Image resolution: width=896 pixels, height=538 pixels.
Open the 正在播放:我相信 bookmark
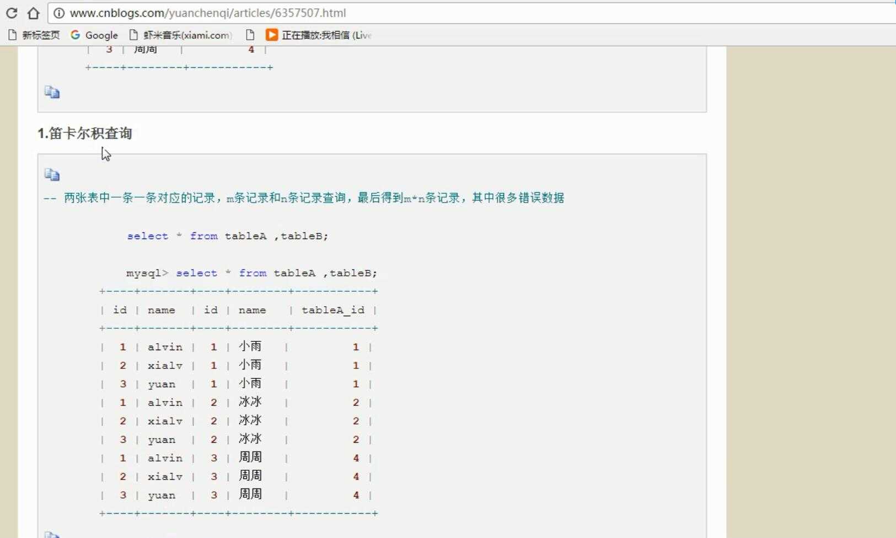[318, 35]
